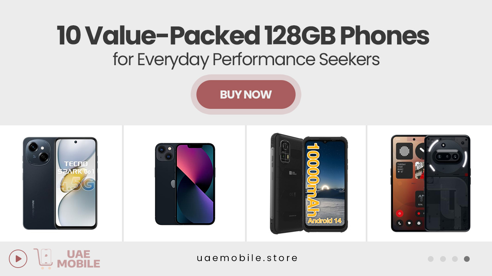Click the subtitle 'for Everyday Performance Seekers'
492x276 pixels.
(x=246, y=59)
